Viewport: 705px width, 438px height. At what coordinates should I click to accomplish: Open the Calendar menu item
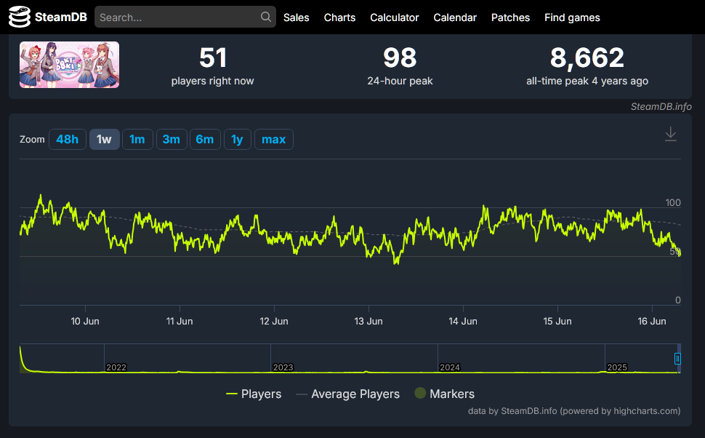tap(454, 17)
